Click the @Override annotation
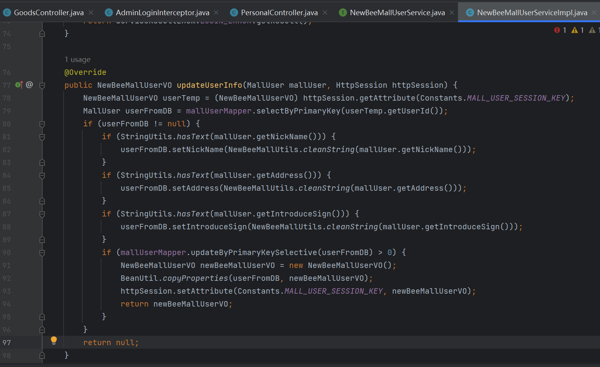The height and width of the screenshot is (367, 600). click(x=85, y=72)
